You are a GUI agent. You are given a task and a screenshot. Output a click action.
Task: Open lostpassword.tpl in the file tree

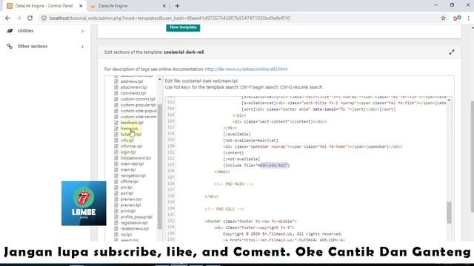(x=136, y=158)
